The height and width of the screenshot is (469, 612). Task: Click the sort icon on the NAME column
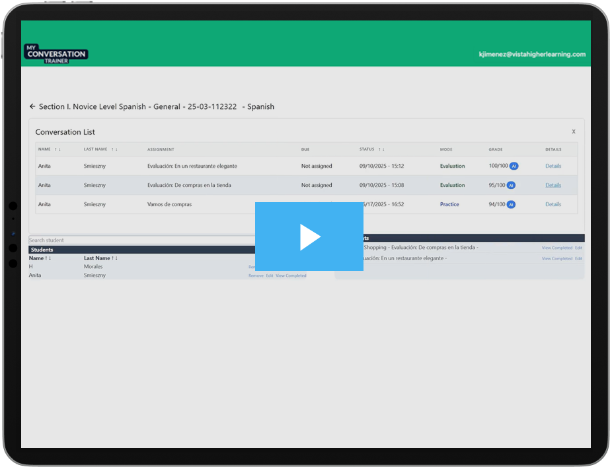(58, 149)
